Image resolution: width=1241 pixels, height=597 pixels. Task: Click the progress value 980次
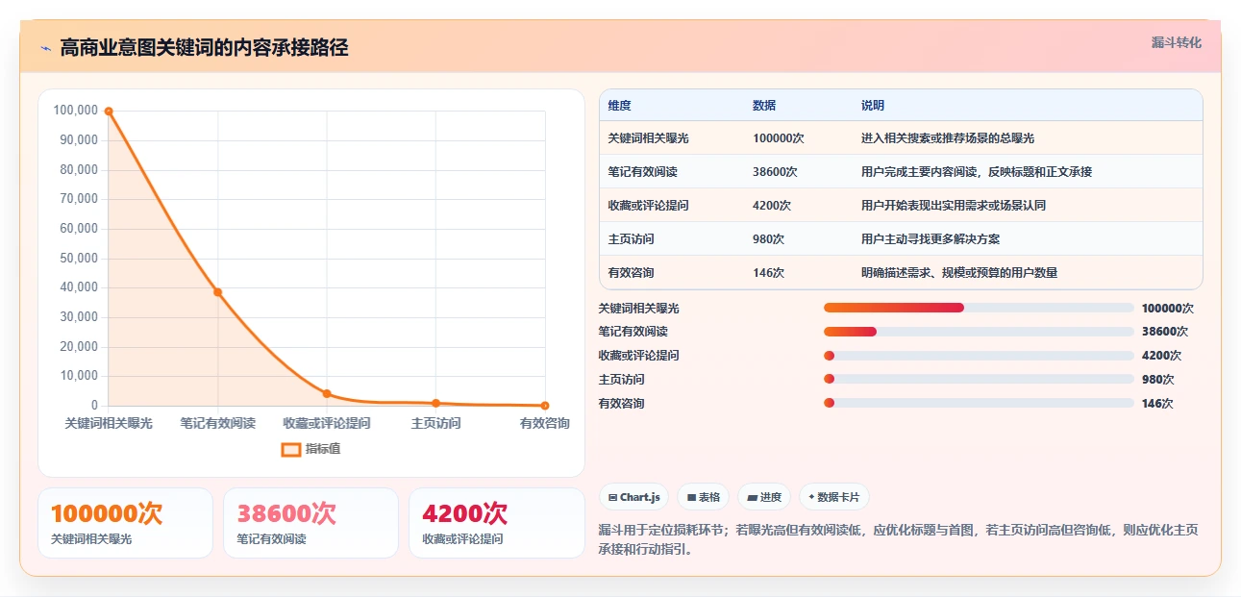pyautogui.click(x=1158, y=380)
